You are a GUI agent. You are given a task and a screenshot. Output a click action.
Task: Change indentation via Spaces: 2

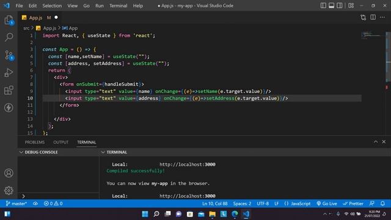tap(242, 204)
